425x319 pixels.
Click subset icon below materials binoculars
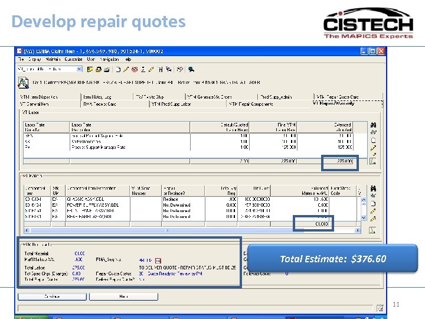click(x=373, y=196)
